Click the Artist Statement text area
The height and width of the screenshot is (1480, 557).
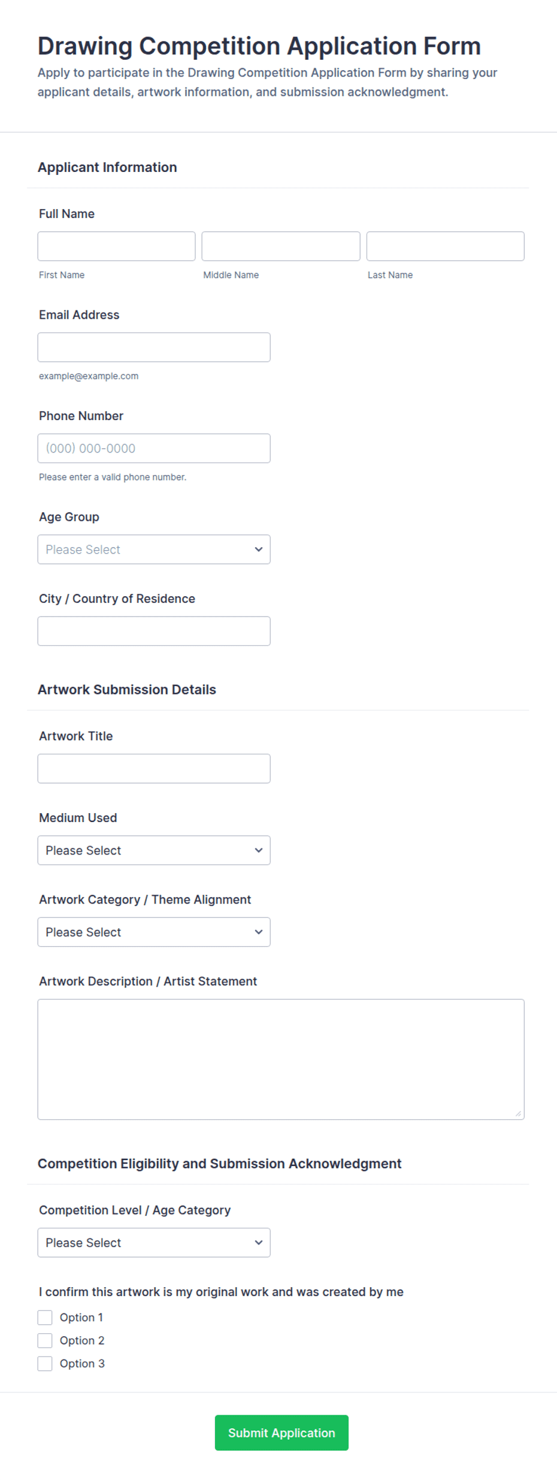[281, 1059]
